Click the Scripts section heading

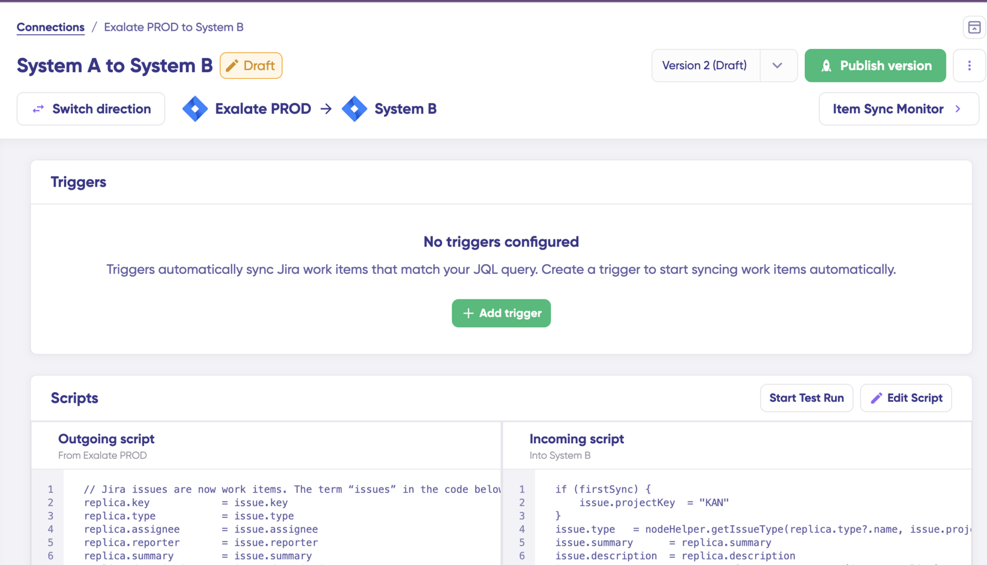click(x=75, y=398)
